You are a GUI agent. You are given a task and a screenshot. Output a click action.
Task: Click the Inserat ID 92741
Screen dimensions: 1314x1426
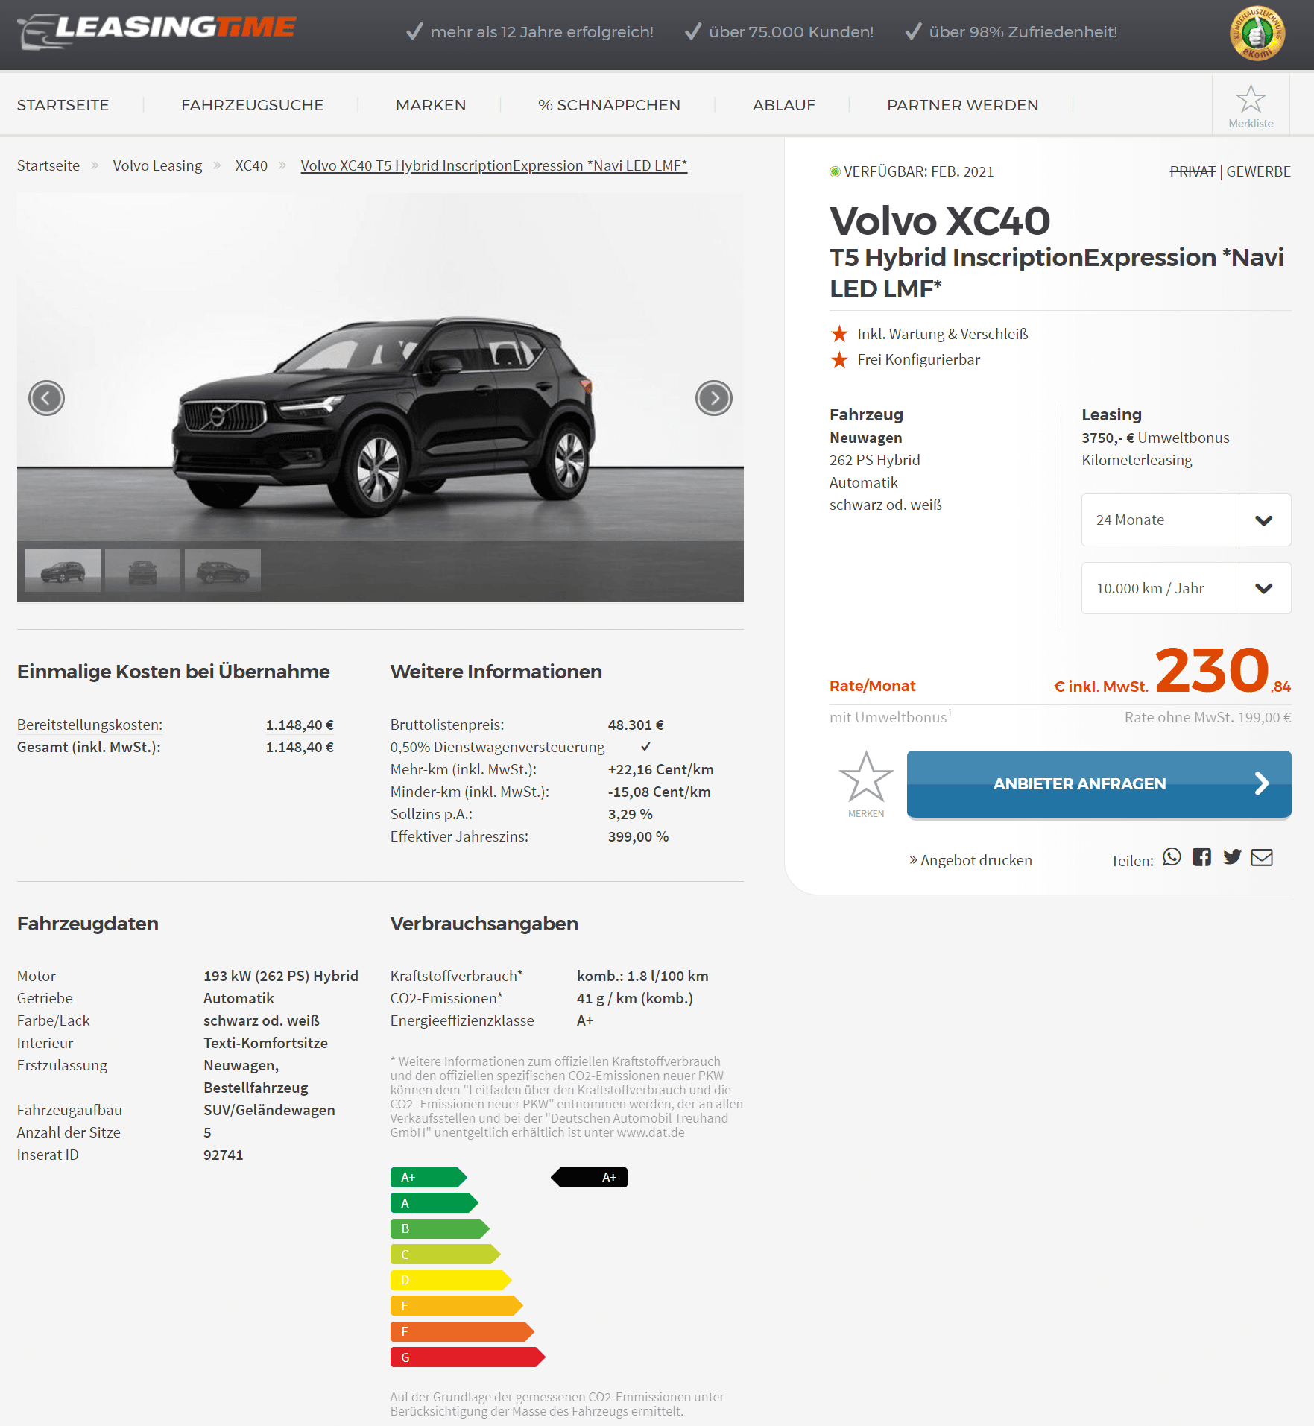click(x=224, y=1155)
